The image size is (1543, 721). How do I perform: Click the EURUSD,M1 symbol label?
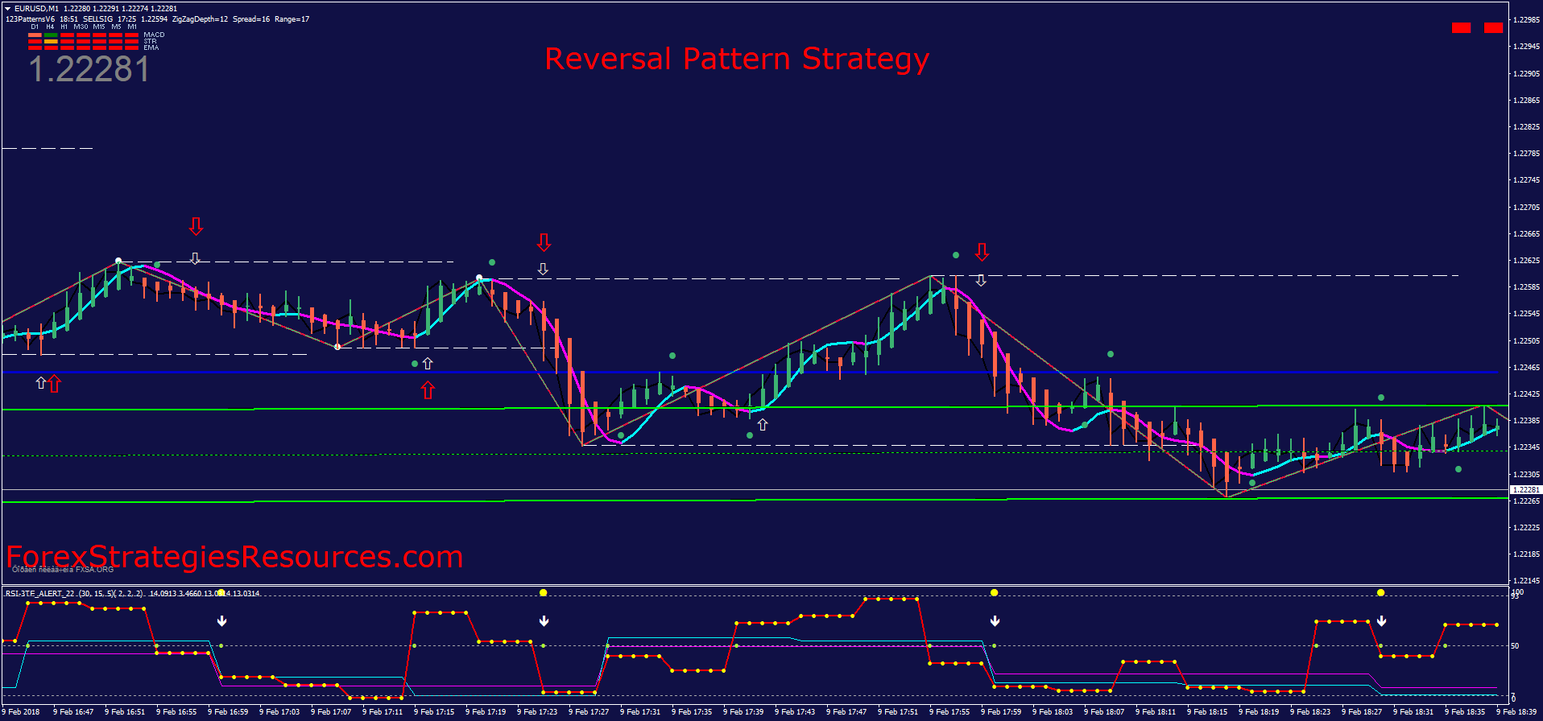click(x=36, y=9)
